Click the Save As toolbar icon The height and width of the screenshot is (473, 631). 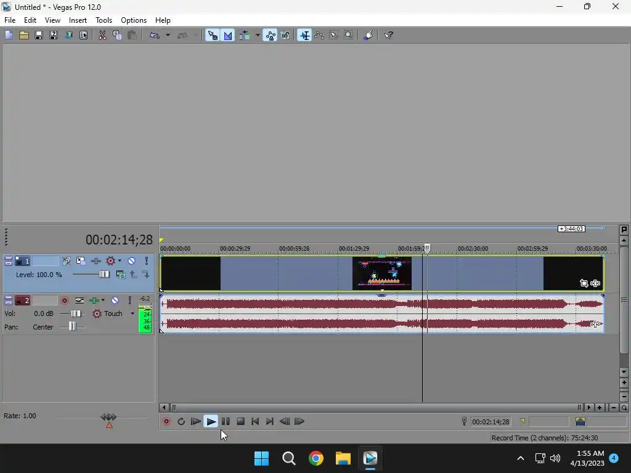54,35
